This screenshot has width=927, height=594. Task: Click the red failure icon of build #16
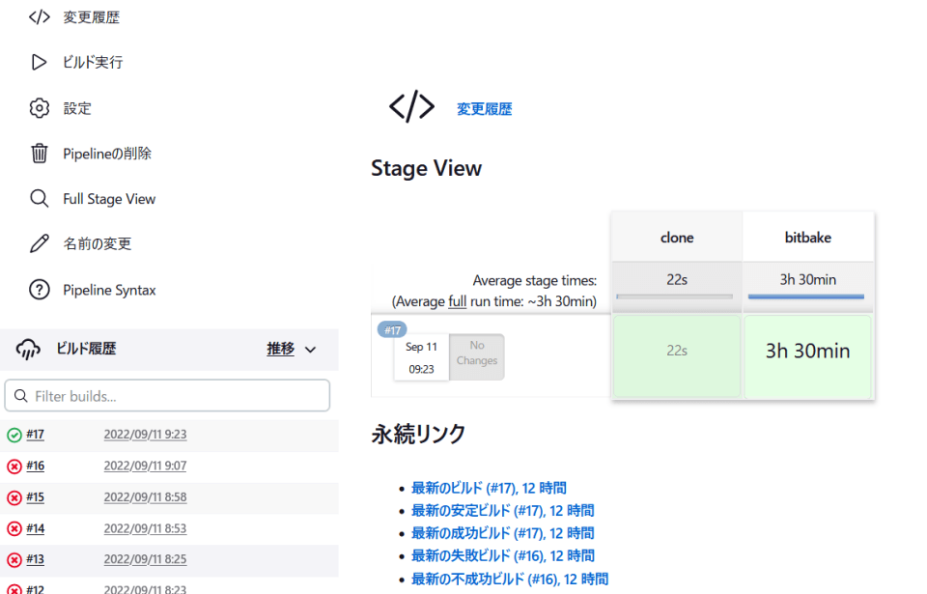tap(14, 467)
